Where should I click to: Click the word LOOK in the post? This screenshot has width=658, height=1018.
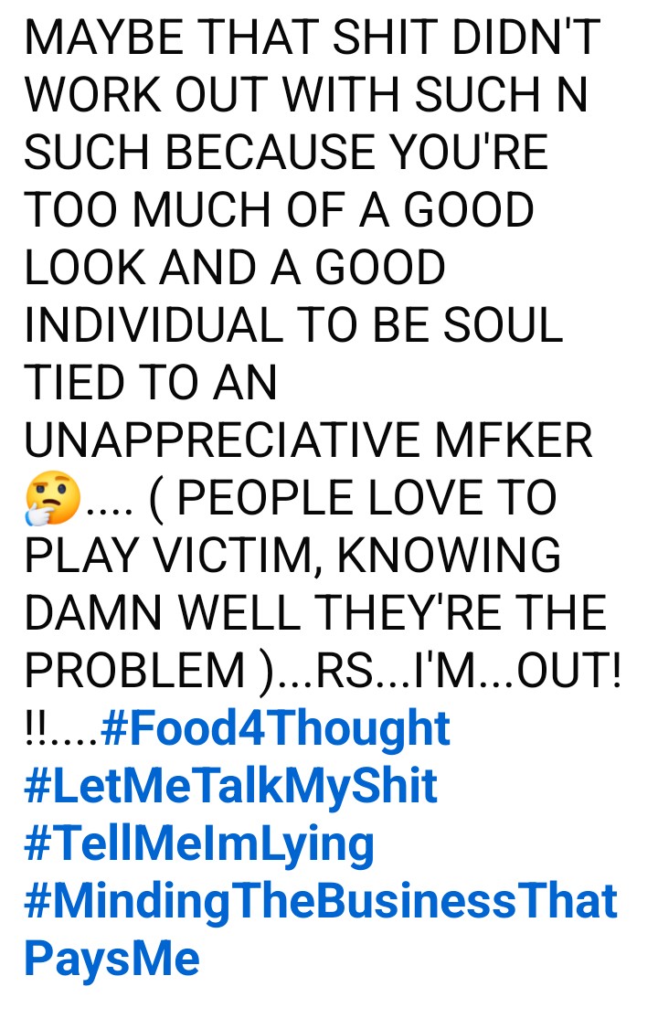[x=84, y=268]
